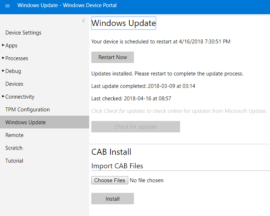This screenshot has height=216, width=270.
Task: Collapse the sidebar with the chevron arrow
Action: [x=83, y=21]
